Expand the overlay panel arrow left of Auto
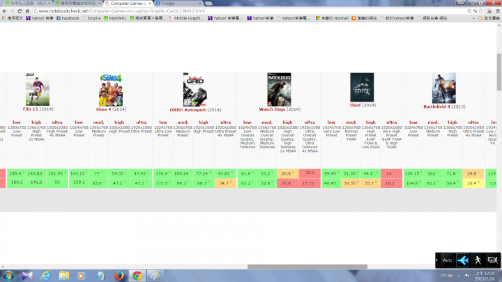The height and width of the screenshot is (282, 502). 437,260
